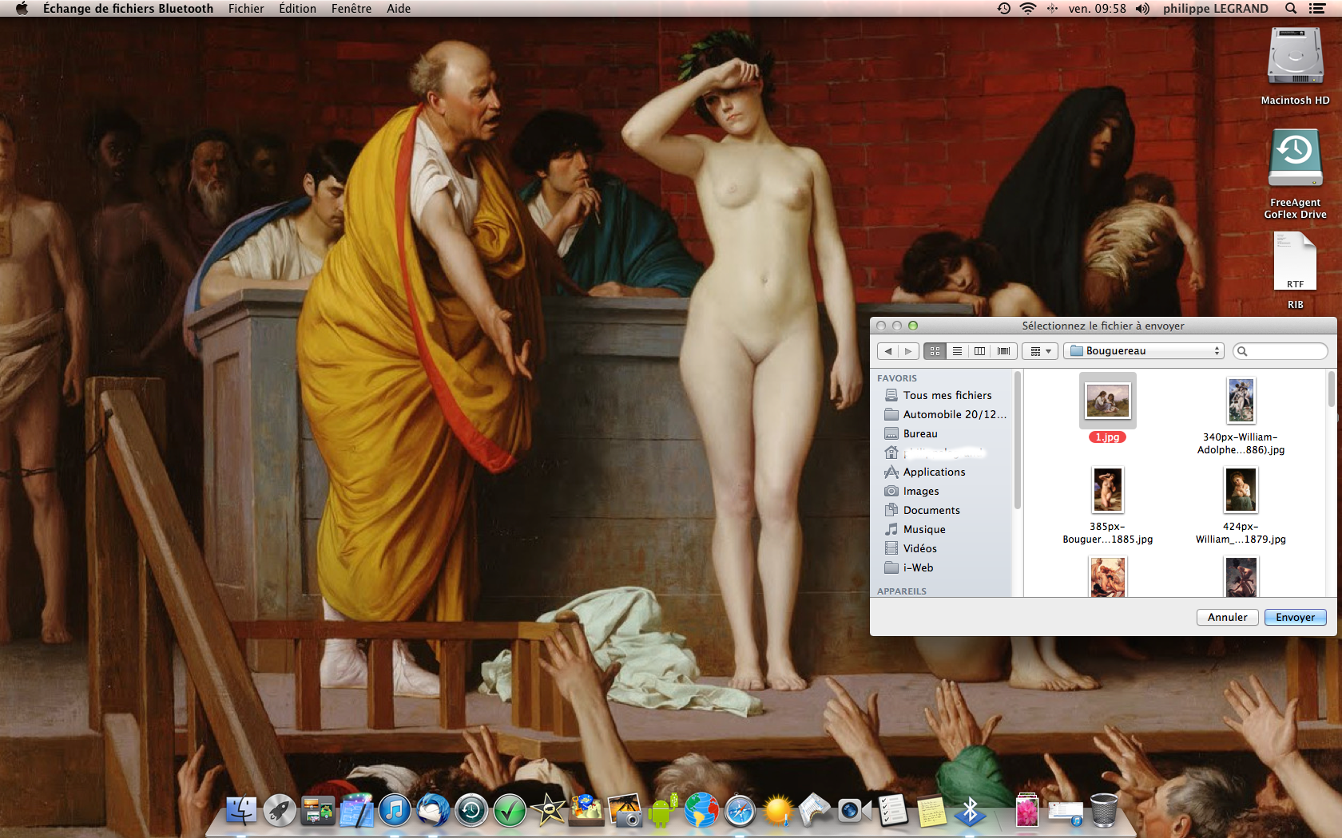Click the Envoyer button
Image resolution: width=1342 pixels, height=838 pixels.
(1295, 617)
